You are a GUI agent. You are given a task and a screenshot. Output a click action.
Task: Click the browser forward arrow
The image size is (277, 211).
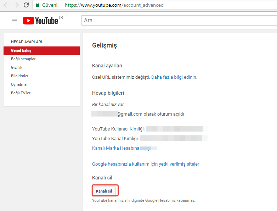tap(16, 5)
